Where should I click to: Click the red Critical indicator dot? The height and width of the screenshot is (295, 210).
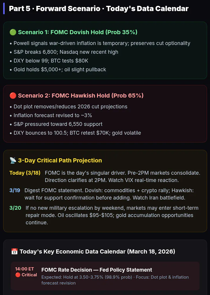(x=18, y=275)
